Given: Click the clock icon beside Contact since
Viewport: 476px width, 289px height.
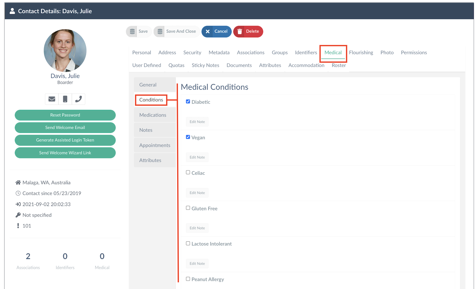Looking at the screenshot, I should (18, 193).
